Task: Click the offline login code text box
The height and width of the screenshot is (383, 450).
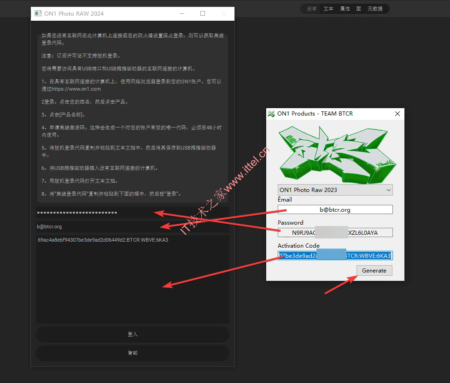Action: pyautogui.click(x=132, y=279)
